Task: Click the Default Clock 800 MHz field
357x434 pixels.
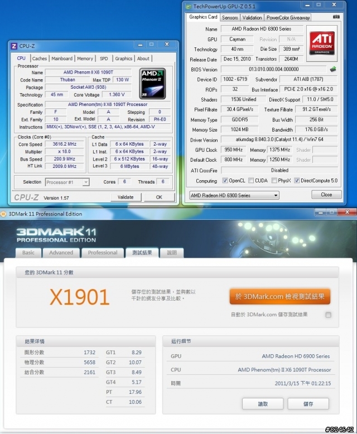Action: 234,160
